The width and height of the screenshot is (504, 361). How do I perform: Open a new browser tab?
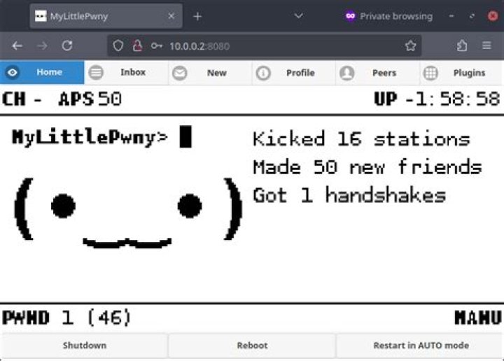(197, 16)
